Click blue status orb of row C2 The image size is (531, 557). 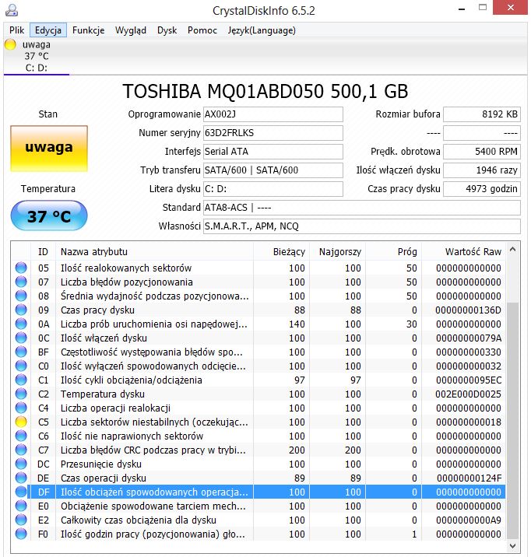pos(21,394)
